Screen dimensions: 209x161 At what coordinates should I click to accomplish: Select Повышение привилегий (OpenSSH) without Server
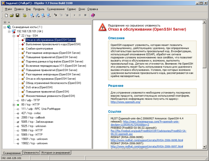47,92
